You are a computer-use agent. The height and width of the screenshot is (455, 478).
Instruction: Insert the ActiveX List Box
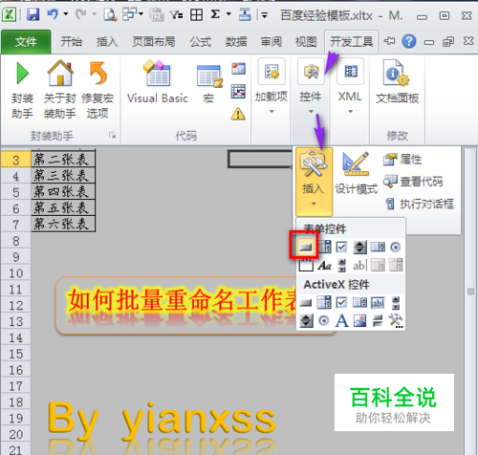click(x=359, y=302)
